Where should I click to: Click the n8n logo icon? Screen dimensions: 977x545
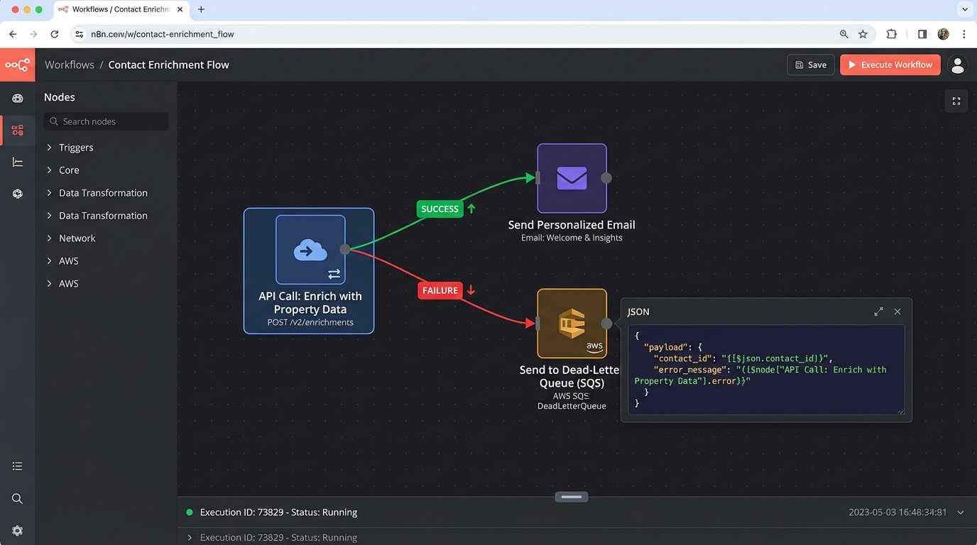click(x=17, y=65)
